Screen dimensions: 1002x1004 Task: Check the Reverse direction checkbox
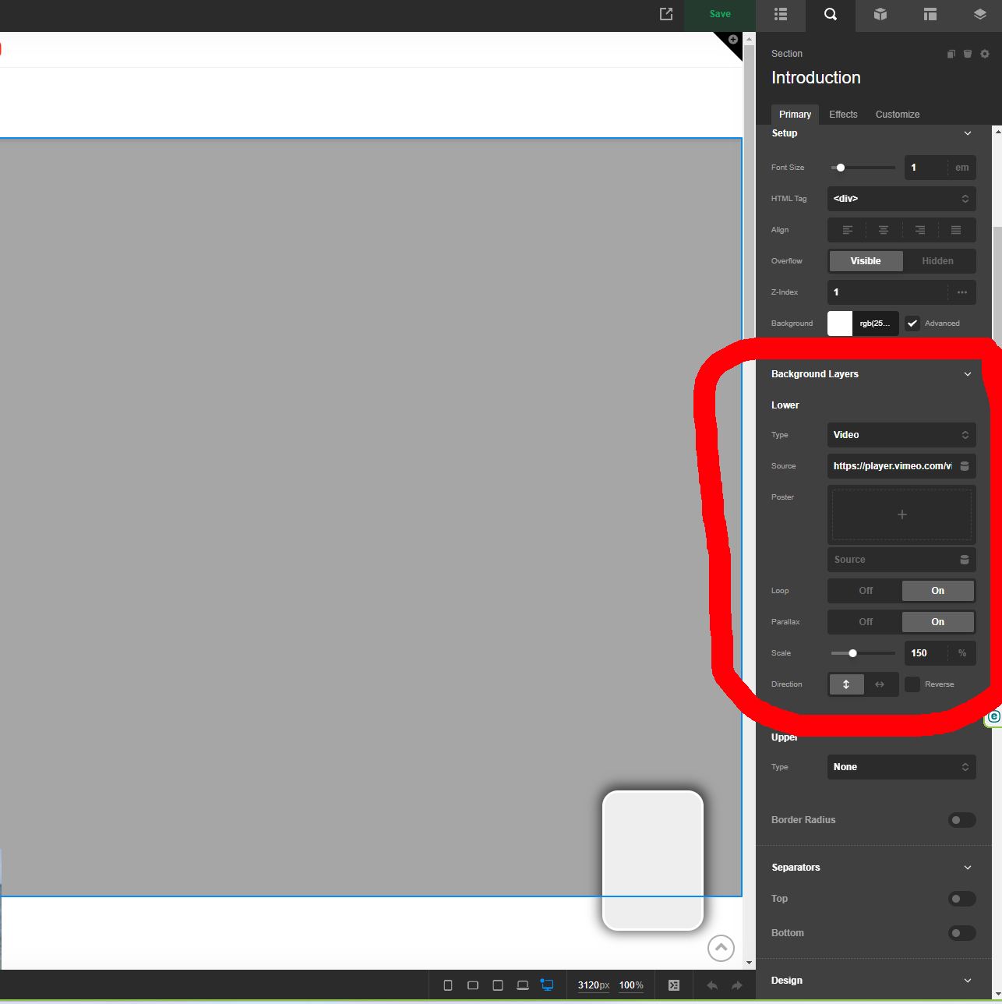[912, 684]
